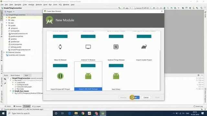
Task: Open File Explorer from taskbar
Action: click(76, 113)
